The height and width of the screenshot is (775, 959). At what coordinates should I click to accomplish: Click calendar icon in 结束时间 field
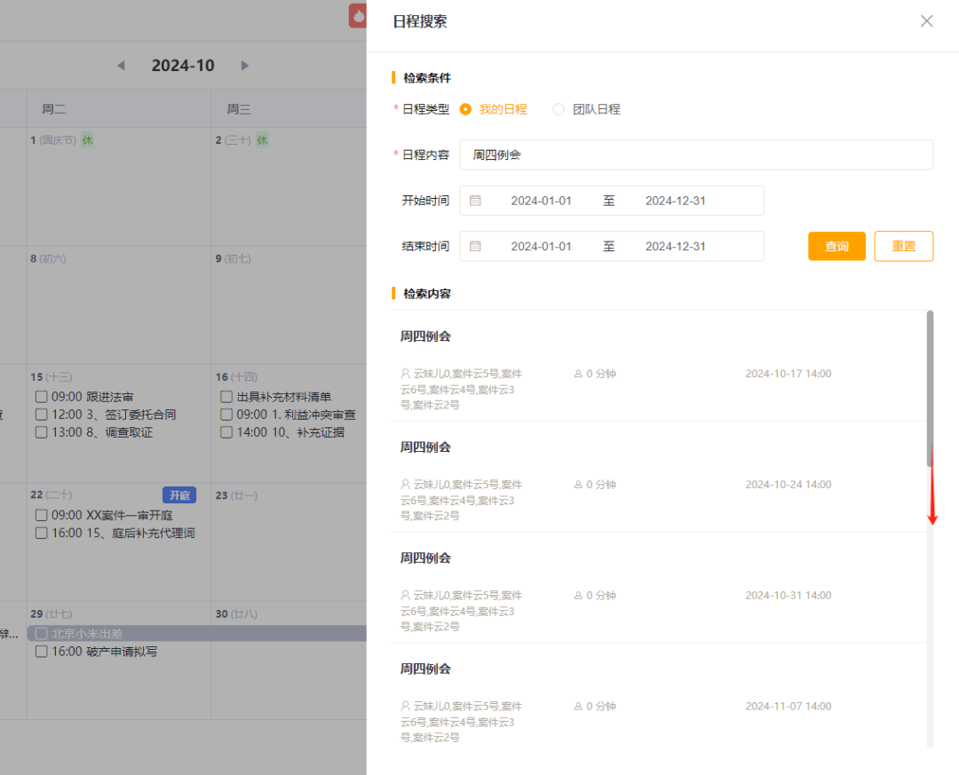click(x=475, y=246)
